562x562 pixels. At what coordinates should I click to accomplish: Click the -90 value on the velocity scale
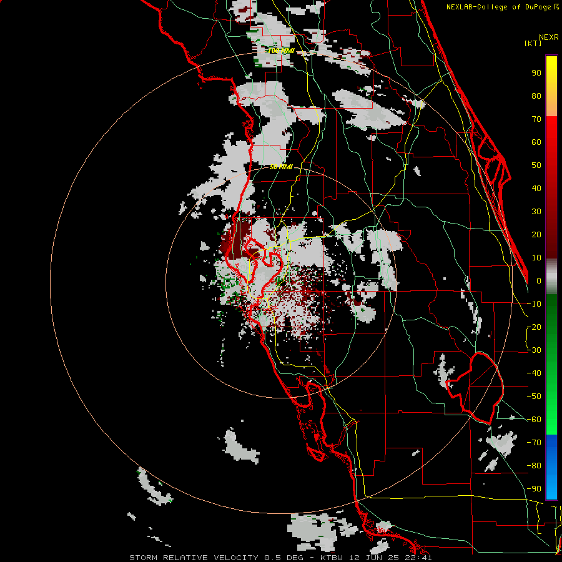pyautogui.click(x=534, y=489)
